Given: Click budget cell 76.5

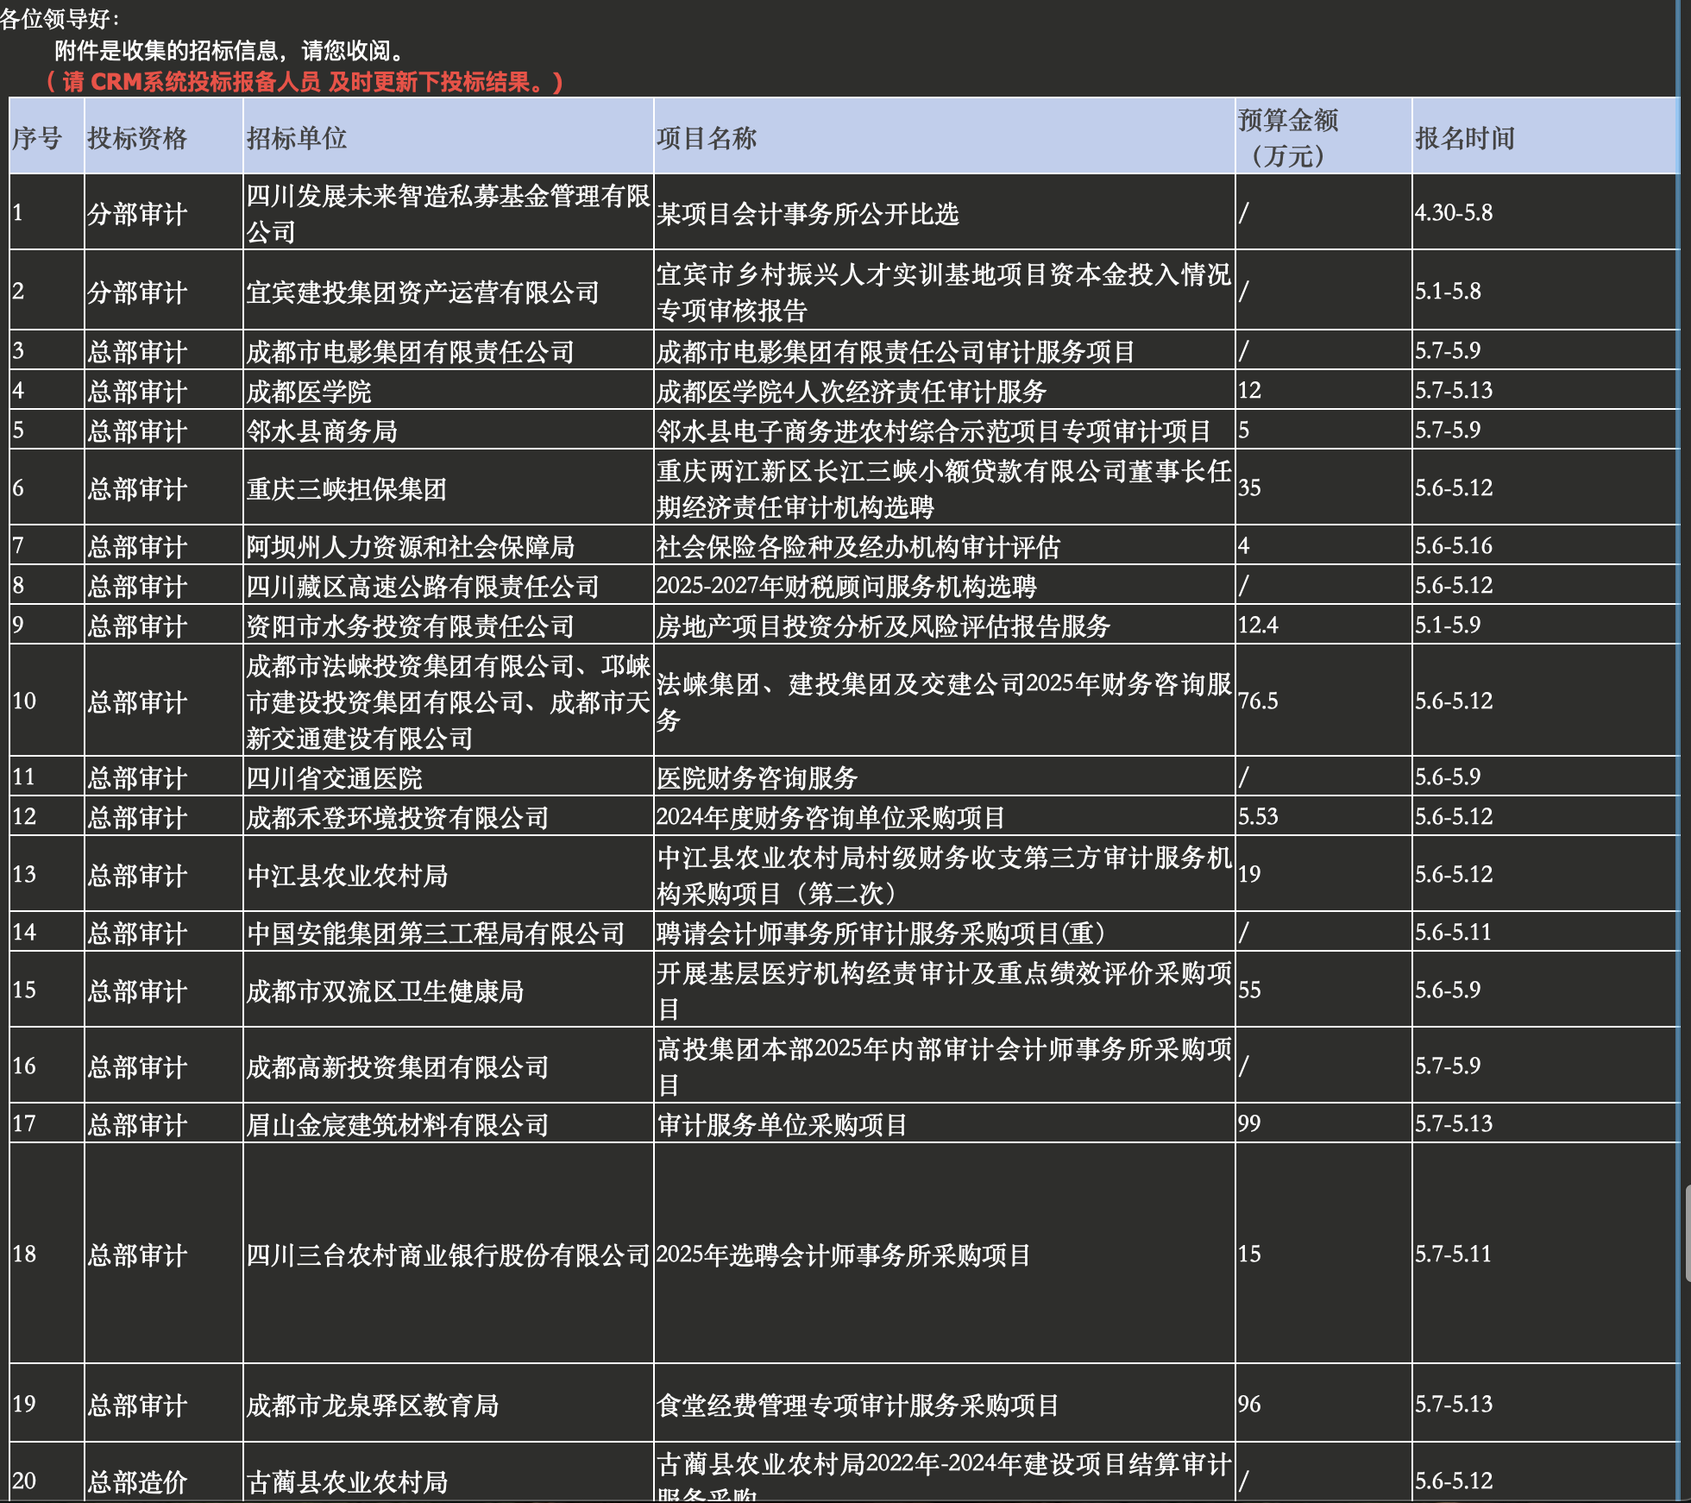Looking at the screenshot, I should click(1323, 701).
